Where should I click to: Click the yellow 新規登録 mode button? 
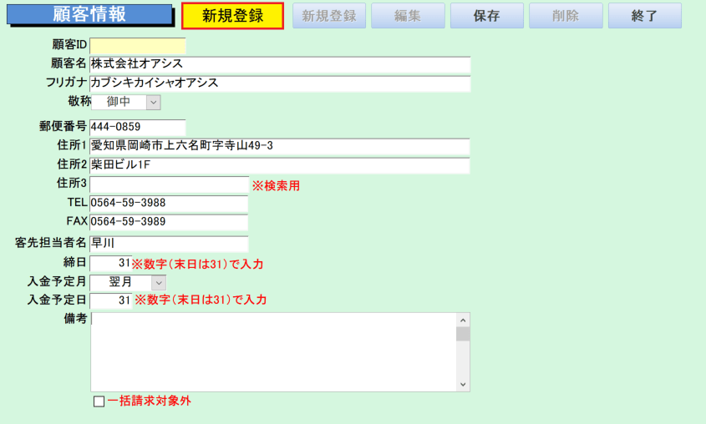click(232, 16)
